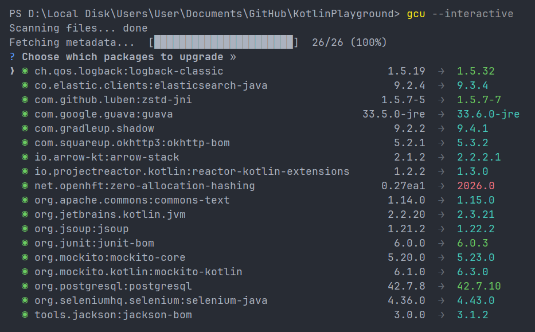535x332 pixels.
Task: Click the gcu command in the prompt
Action: tap(416, 14)
